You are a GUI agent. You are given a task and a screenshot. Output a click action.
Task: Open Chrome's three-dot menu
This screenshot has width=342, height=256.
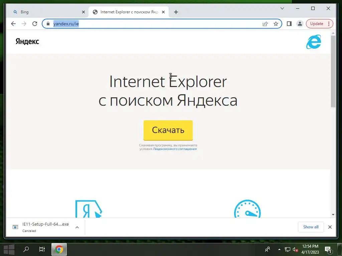pyautogui.click(x=329, y=24)
